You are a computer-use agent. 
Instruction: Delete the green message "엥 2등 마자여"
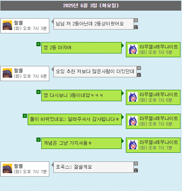point(38,44)
